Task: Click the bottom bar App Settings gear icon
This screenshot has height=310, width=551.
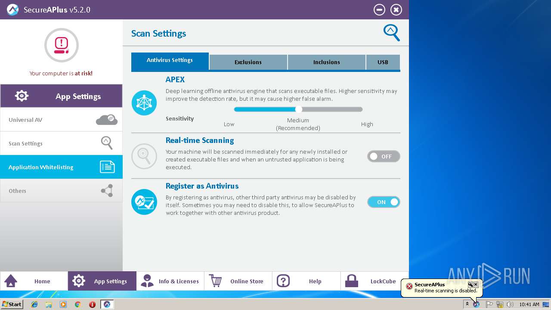Action: pyautogui.click(x=79, y=281)
